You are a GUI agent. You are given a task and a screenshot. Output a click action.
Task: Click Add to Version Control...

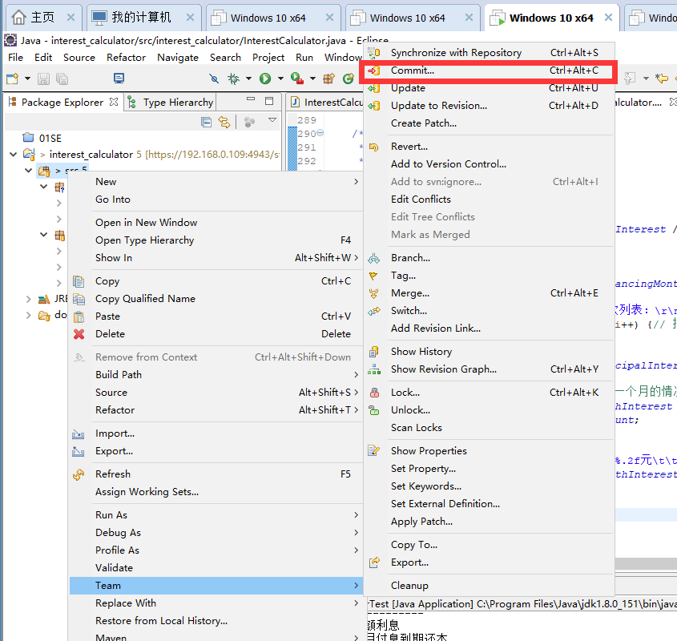tap(488, 164)
